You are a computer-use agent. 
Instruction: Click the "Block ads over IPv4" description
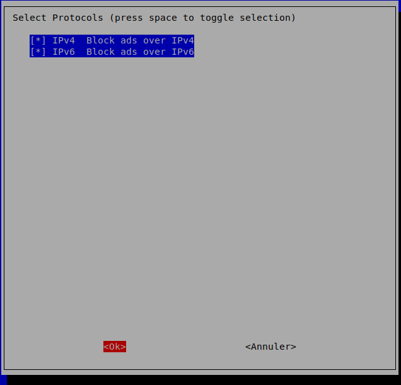coord(140,40)
